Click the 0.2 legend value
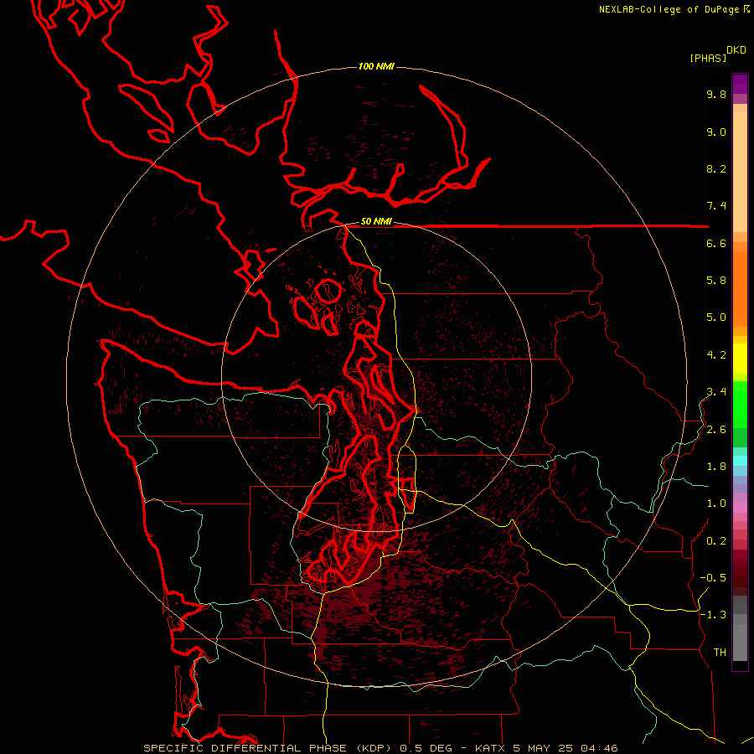Screen dimensions: 754x754 [x=716, y=541]
